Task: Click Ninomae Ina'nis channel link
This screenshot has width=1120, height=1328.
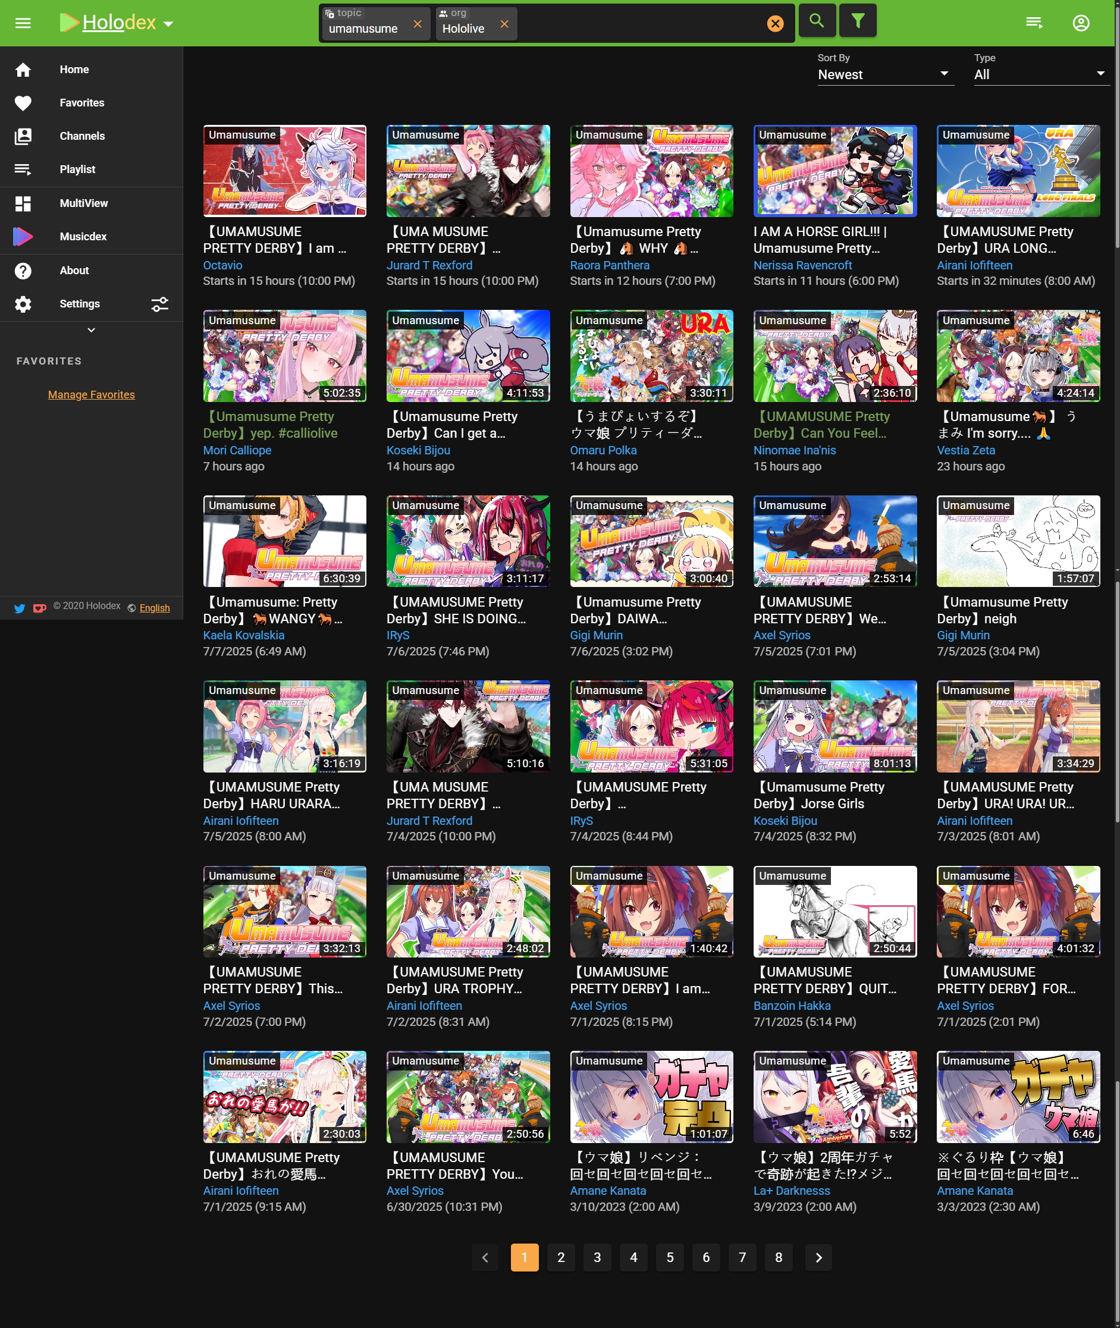Action: (794, 450)
